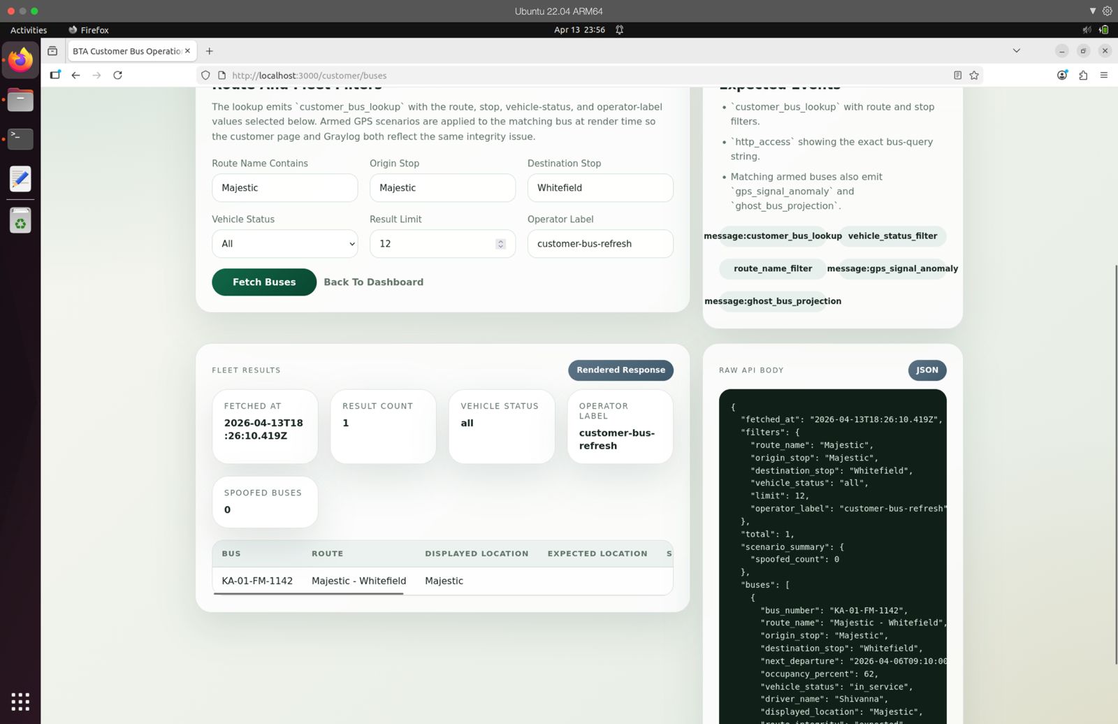Click the message:ghost_bus_projection chip
The height and width of the screenshot is (724, 1118).
[773, 302]
